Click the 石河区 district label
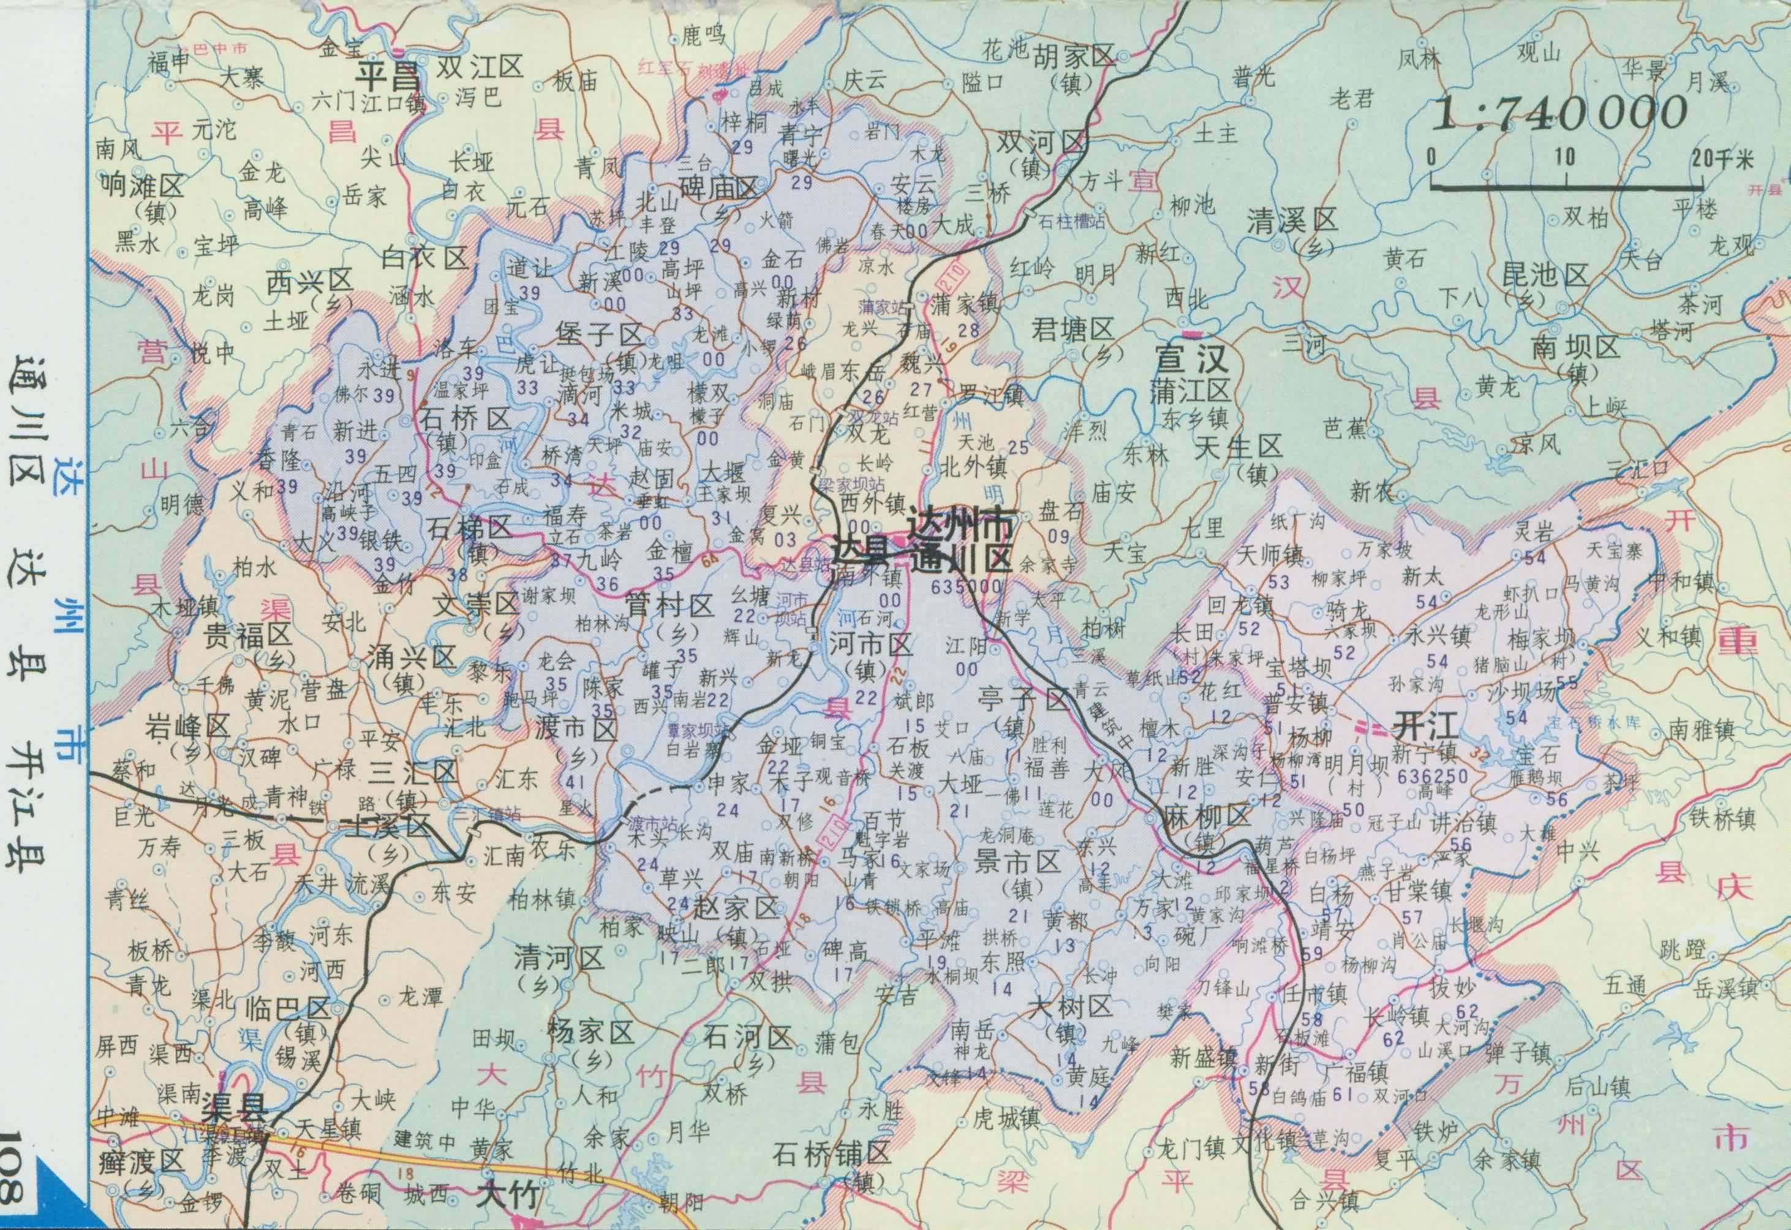Screen dimensions: 1791x1230 pyautogui.click(x=747, y=1038)
